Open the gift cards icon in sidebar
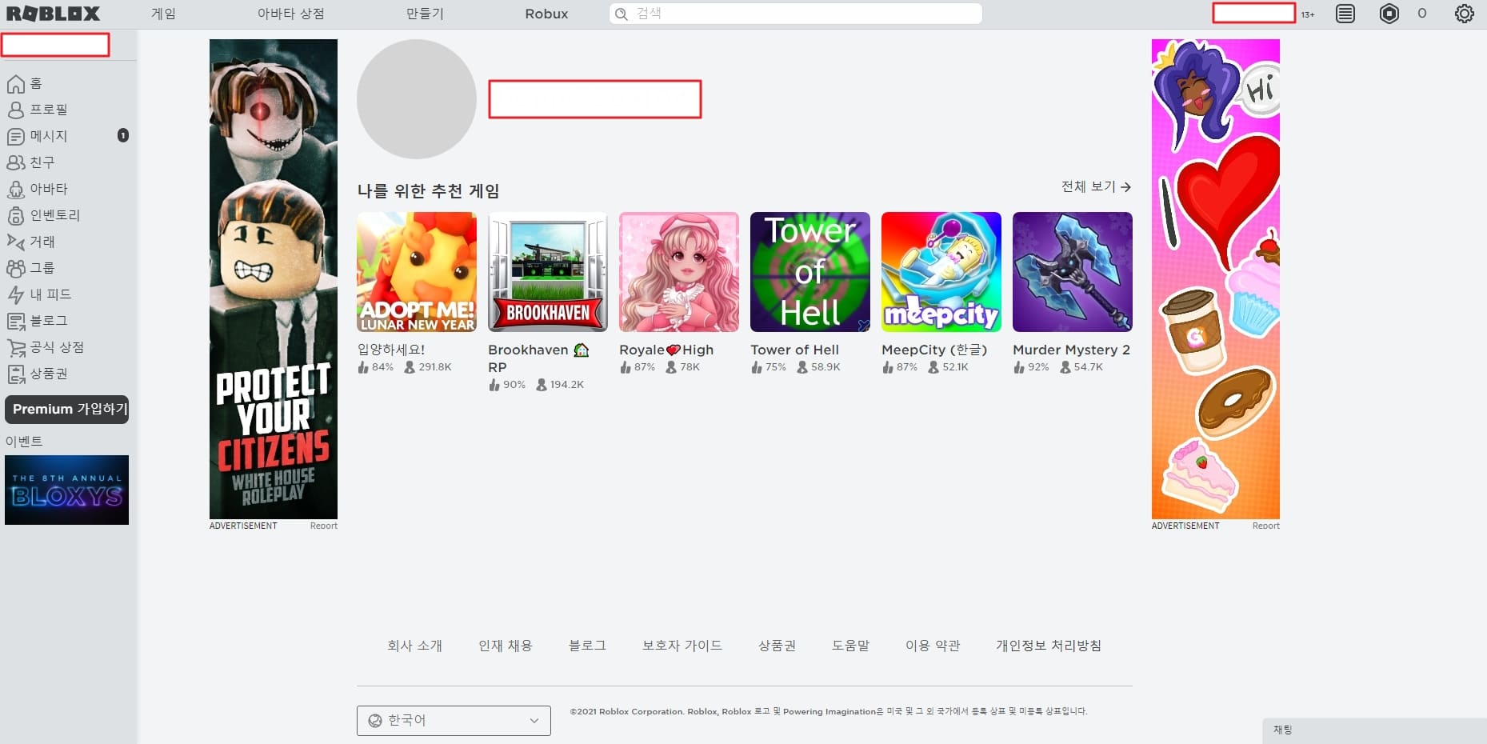The width and height of the screenshot is (1487, 744). pos(15,374)
